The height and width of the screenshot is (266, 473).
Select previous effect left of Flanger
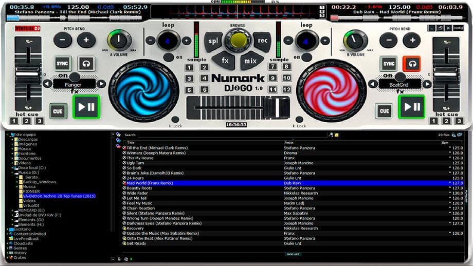tap(48, 84)
